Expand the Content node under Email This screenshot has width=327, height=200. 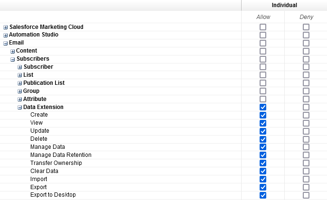12,51
